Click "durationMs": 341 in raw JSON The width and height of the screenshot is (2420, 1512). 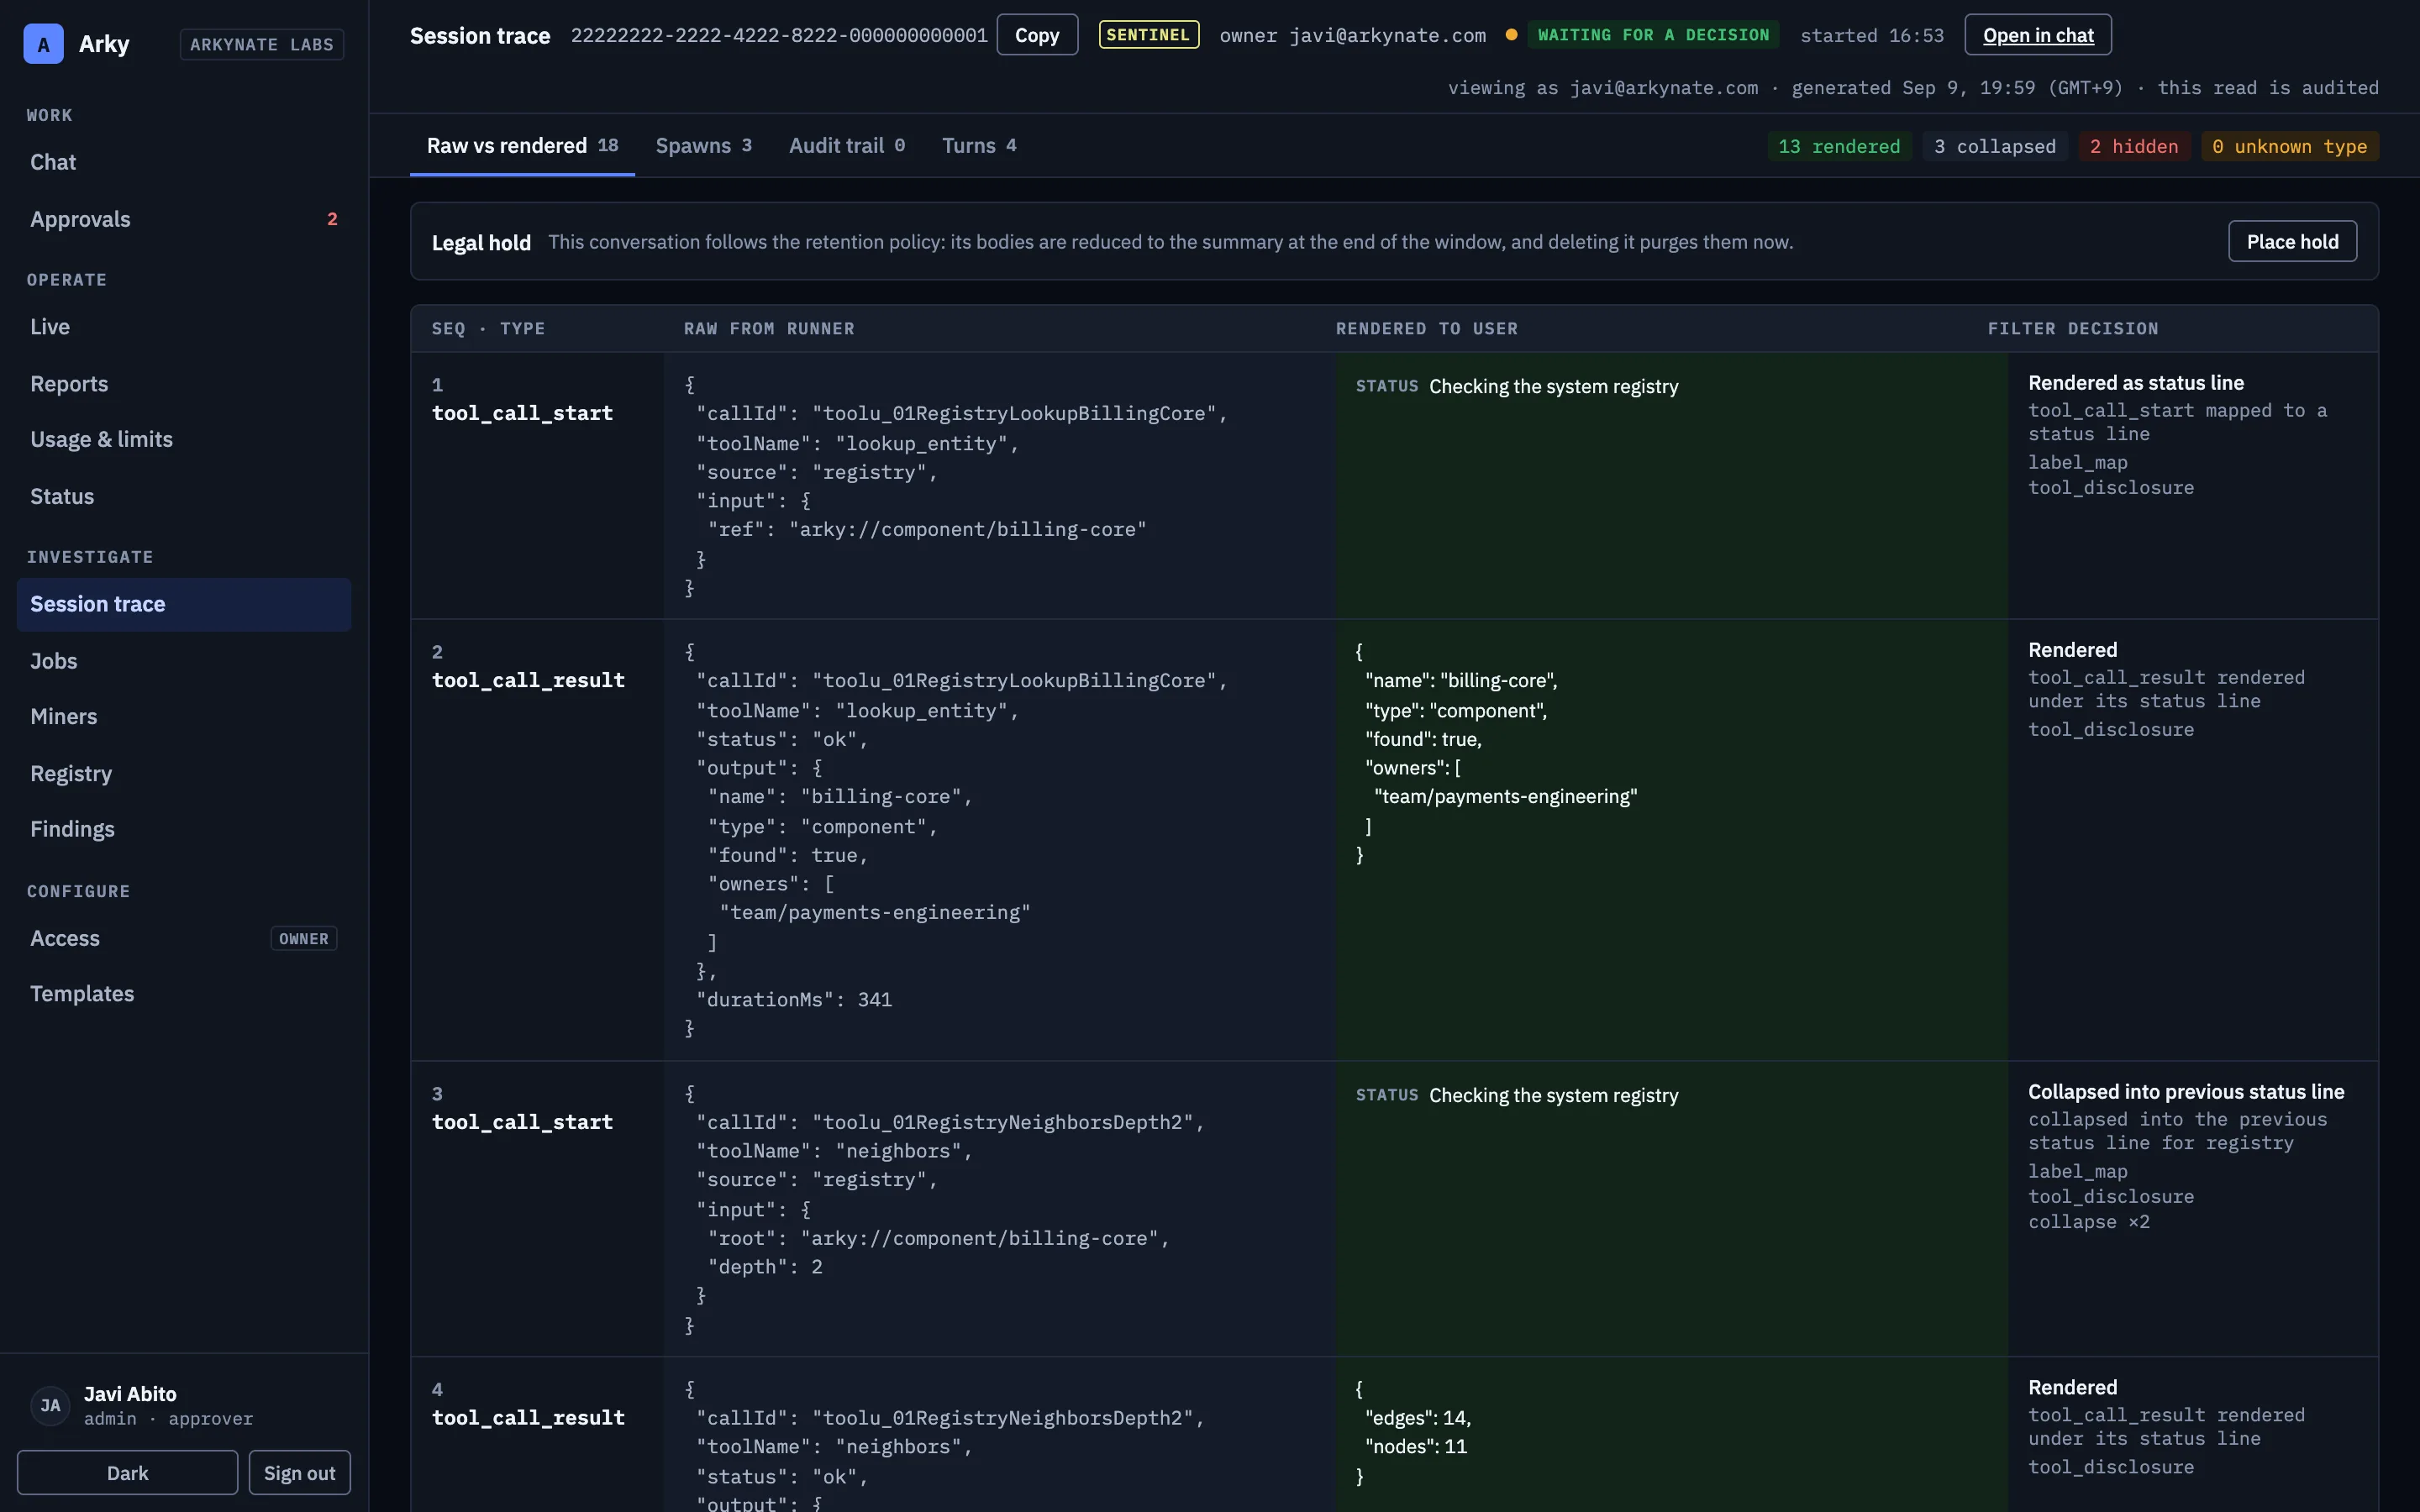point(793,999)
